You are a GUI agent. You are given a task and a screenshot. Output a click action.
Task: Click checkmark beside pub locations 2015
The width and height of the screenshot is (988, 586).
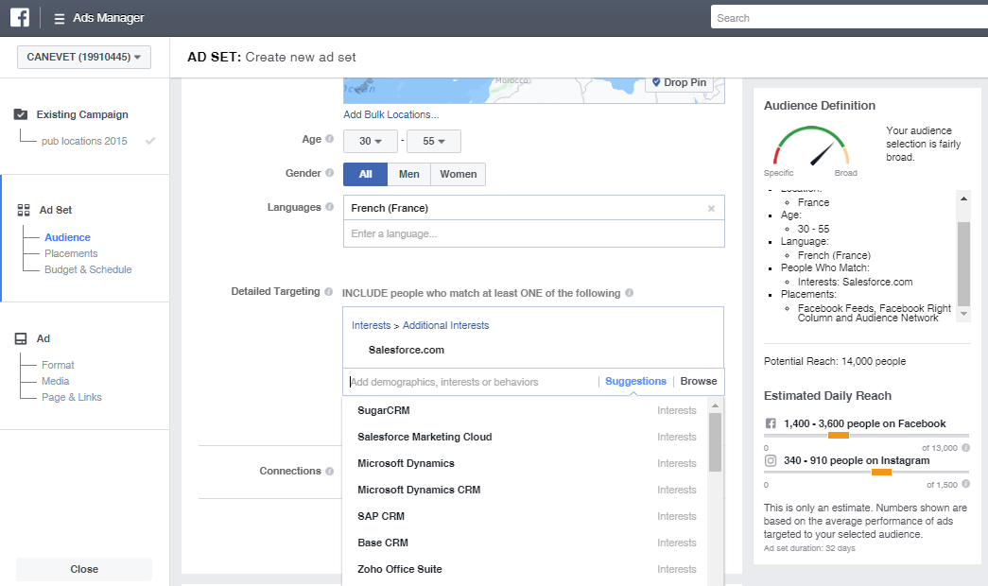coord(150,141)
